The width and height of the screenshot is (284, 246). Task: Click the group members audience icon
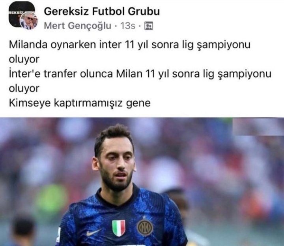pos(149,26)
